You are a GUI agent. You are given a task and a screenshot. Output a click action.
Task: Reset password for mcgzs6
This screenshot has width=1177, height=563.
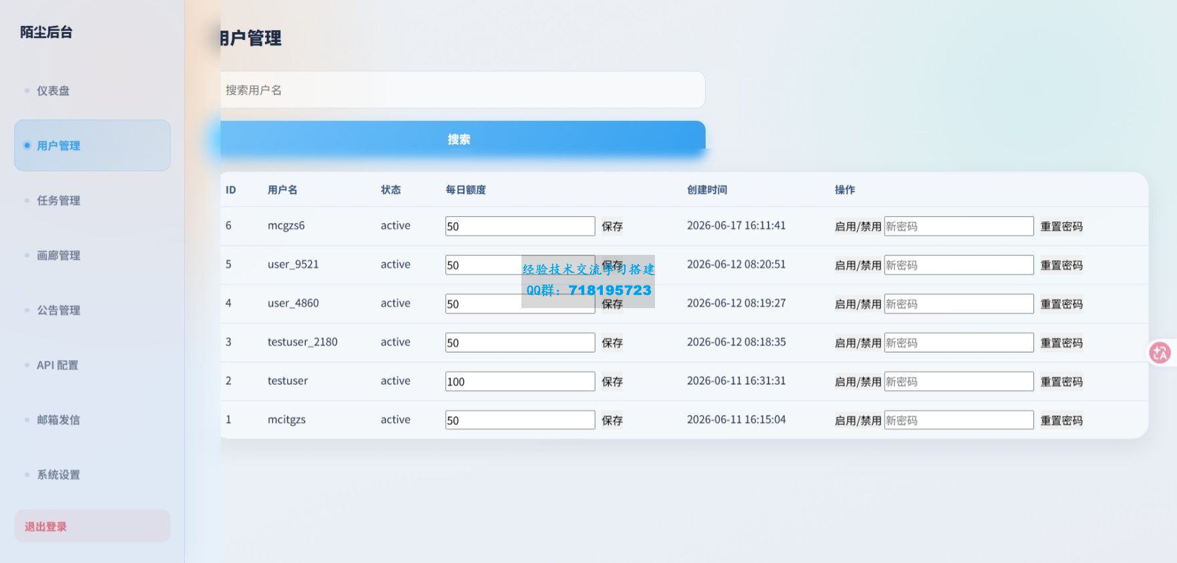[1062, 226]
